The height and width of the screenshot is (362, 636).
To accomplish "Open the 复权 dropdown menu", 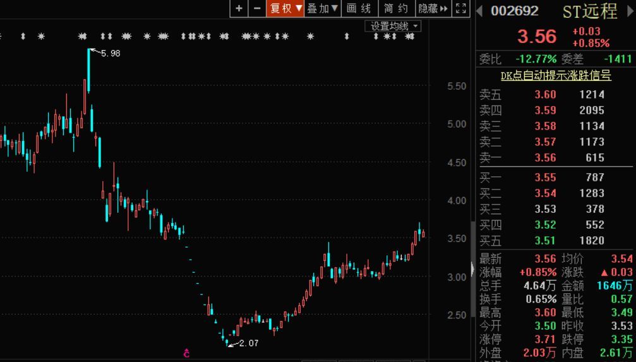I will click(285, 8).
